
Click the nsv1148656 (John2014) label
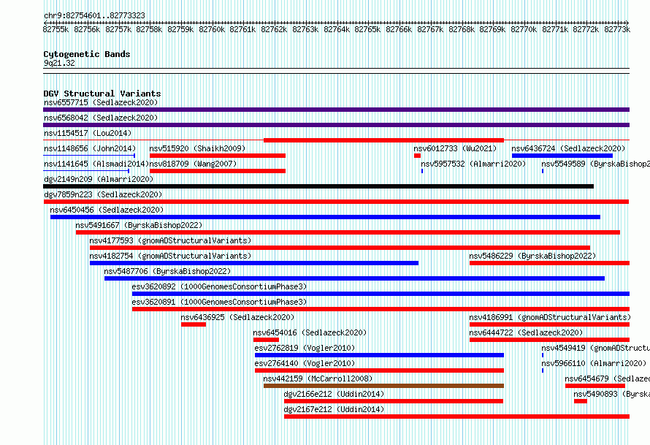point(90,148)
